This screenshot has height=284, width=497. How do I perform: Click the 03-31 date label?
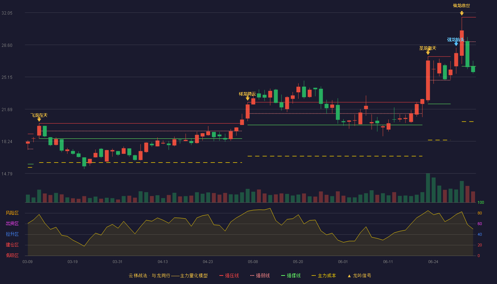coord(118,262)
